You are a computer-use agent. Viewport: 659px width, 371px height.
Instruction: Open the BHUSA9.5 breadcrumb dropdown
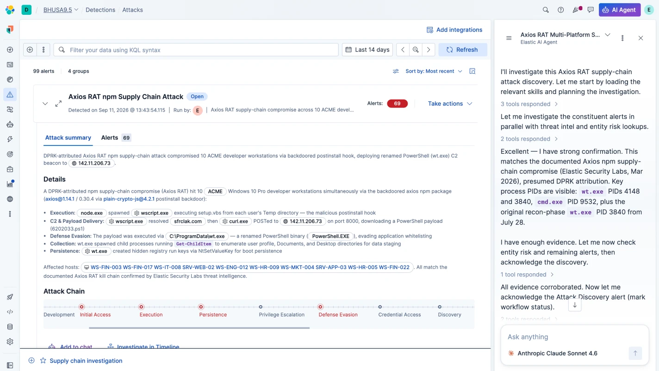61,10
